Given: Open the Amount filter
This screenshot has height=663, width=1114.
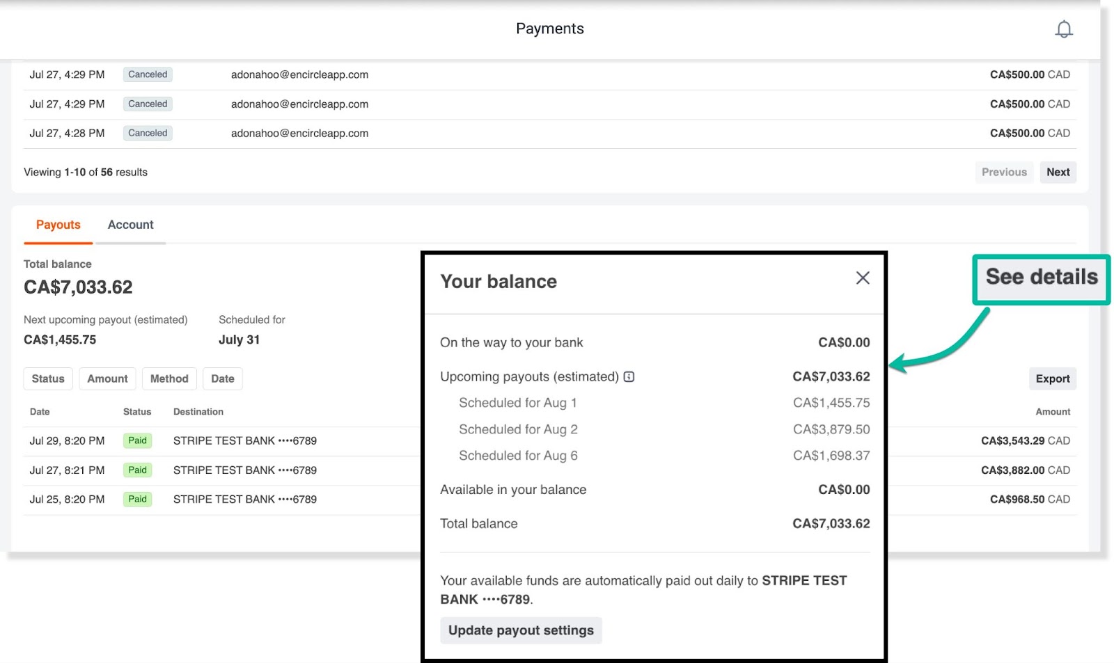Looking at the screenshot, I should point(107,378).
